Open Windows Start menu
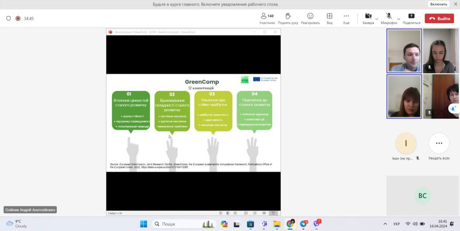 pyautogui.click(x=143, y=224)
